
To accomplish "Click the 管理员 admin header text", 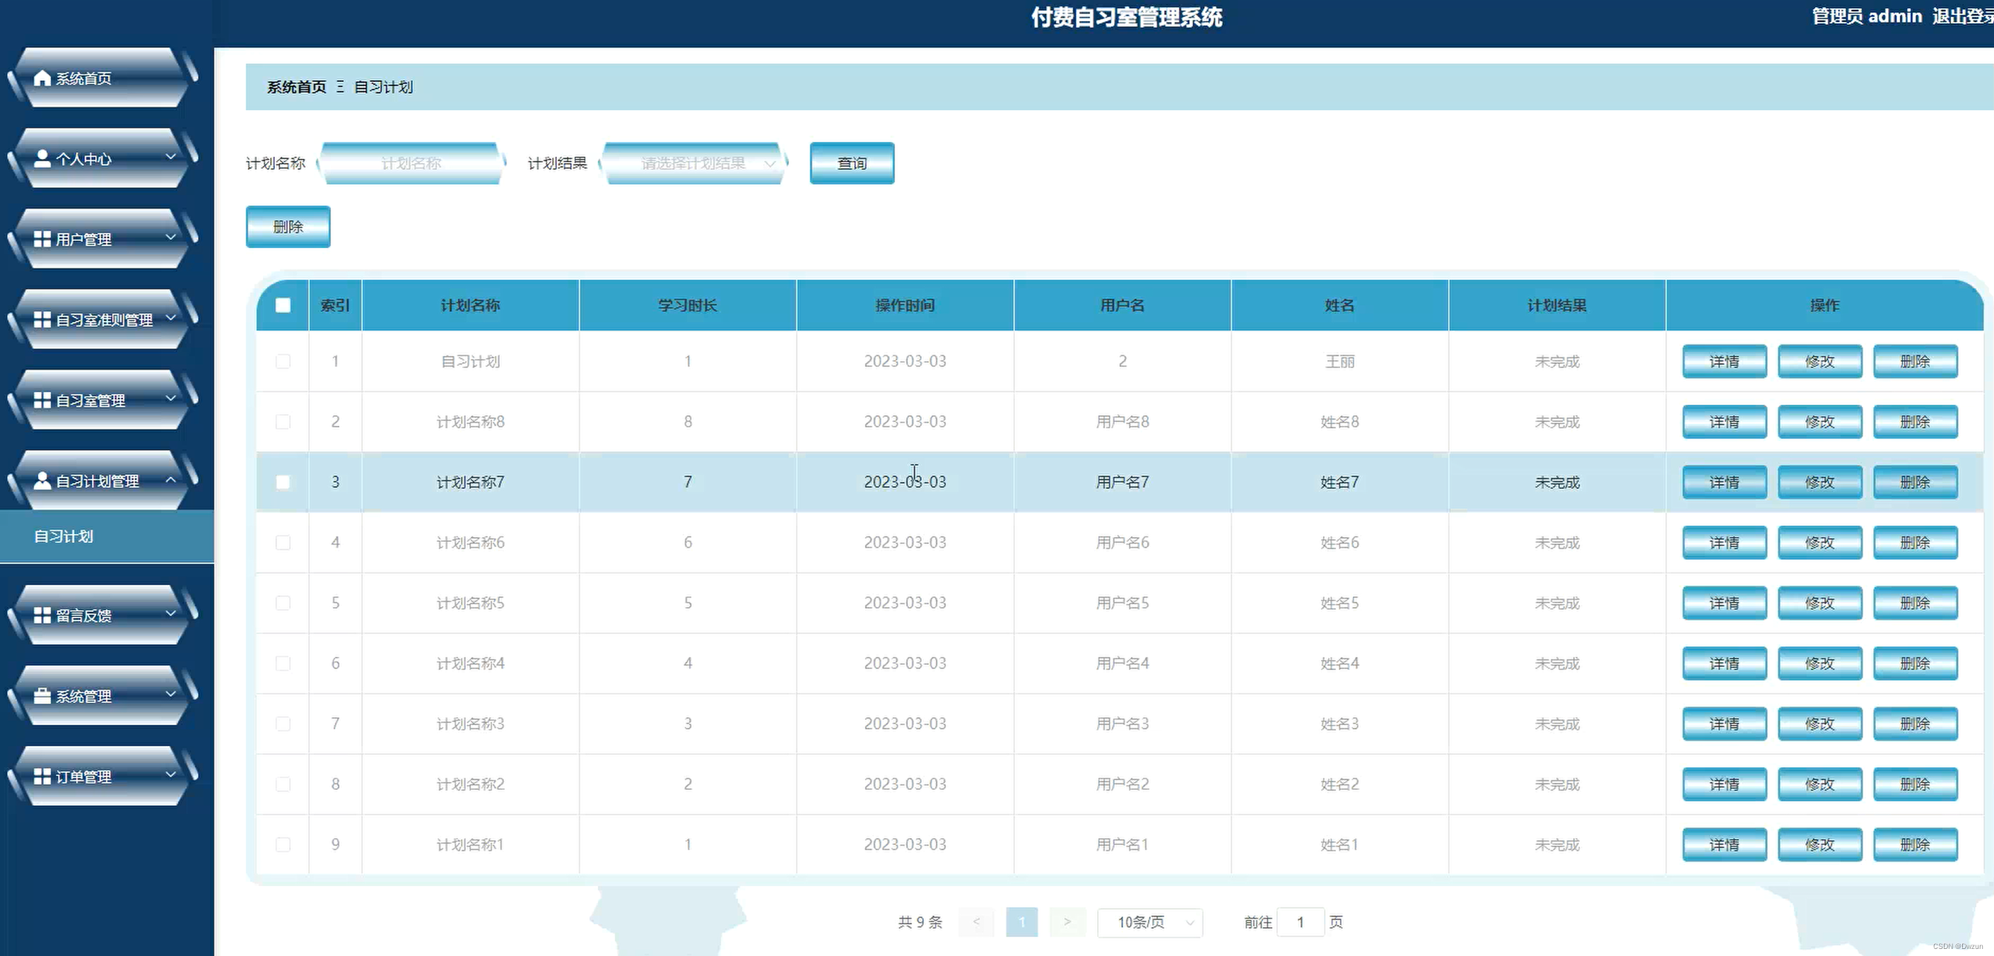I will [1867, 16].
